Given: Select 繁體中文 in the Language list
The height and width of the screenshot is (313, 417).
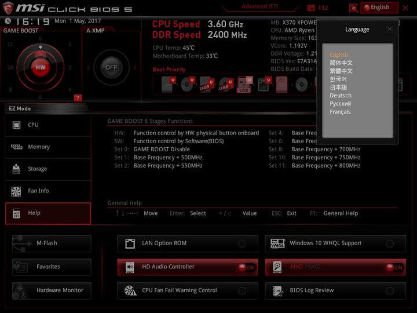Looking at the screenshot, I should click(341, 71).
